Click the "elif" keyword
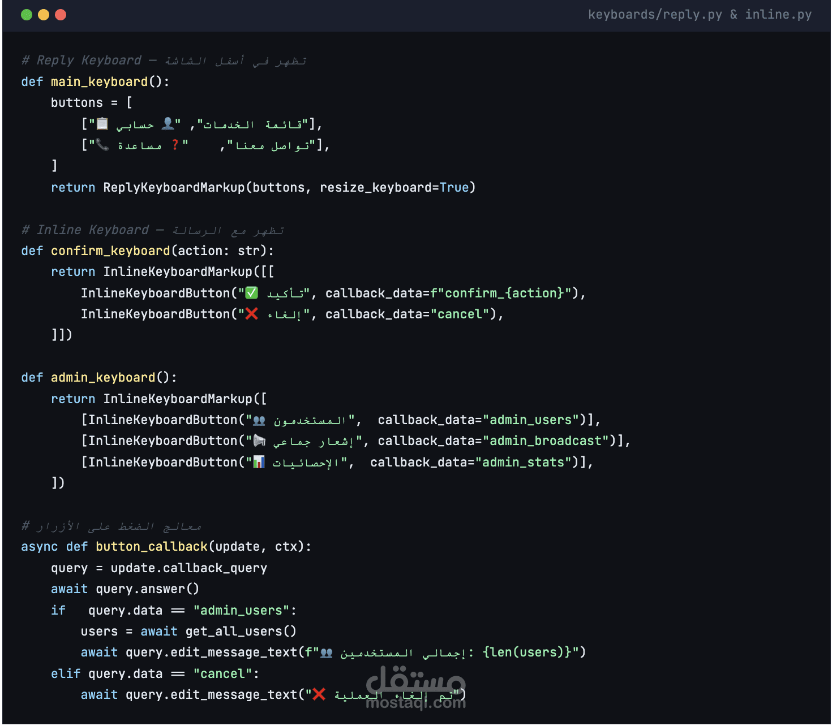Screen dimensions: 832x726 coord(66,674)
